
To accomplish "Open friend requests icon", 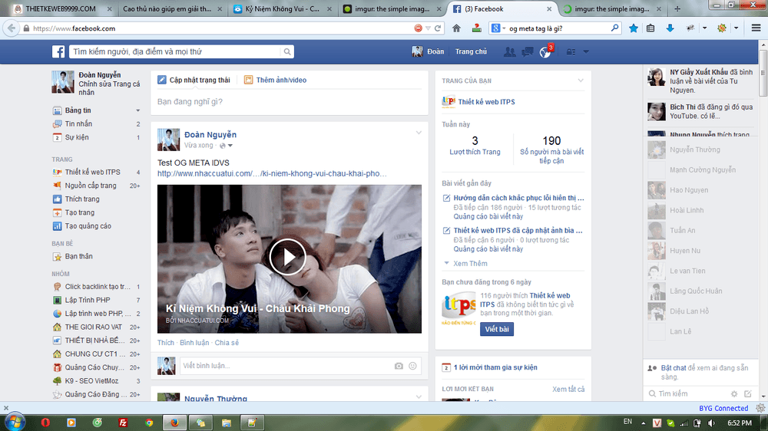I will (x=509, y=51).
